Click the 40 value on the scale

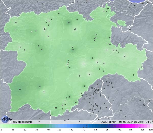click(x=48, y=130)
